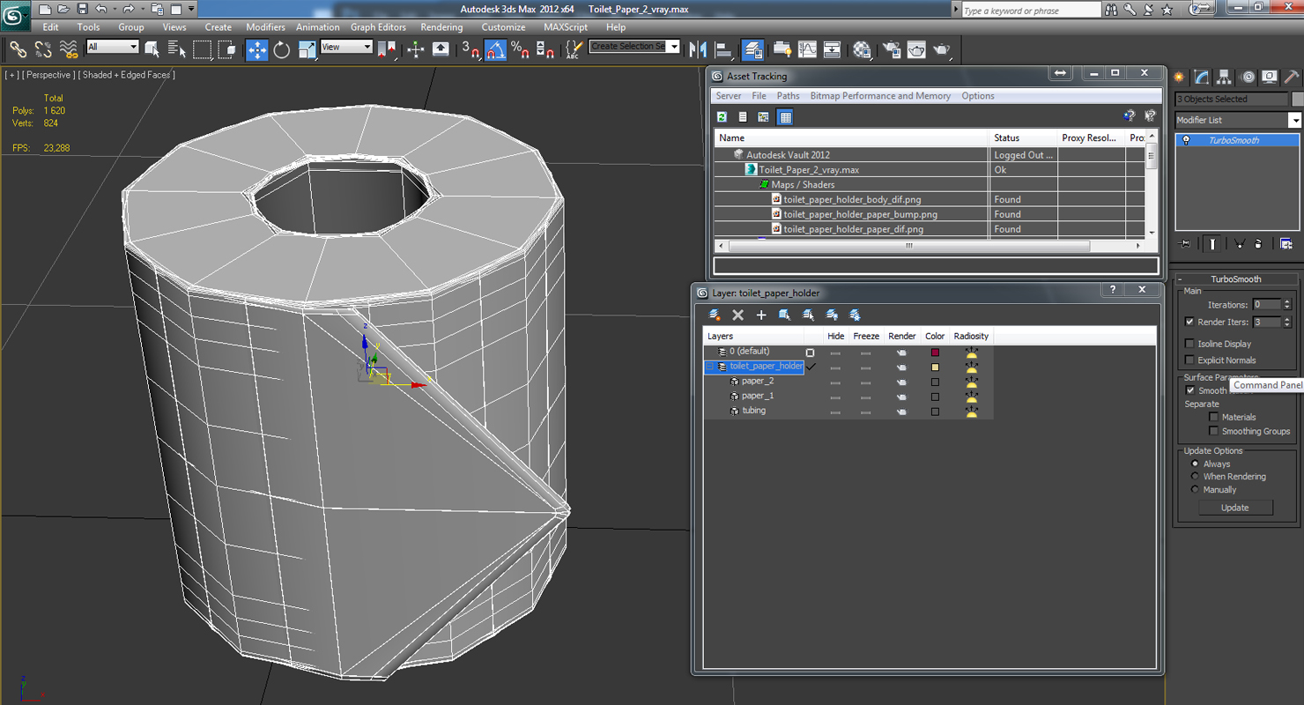Open the Curve Editor
Viewport: 1304px width, 705px height.
[807, 49]
